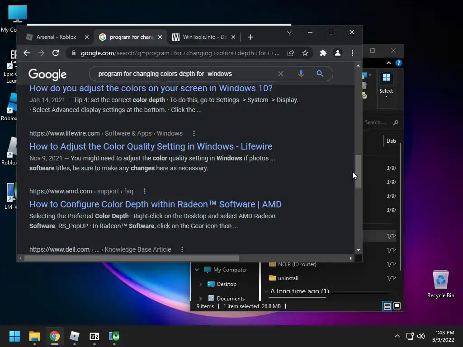463x347 pixels.
Task: Click the File Explorer search box
Action: [382, 122]
